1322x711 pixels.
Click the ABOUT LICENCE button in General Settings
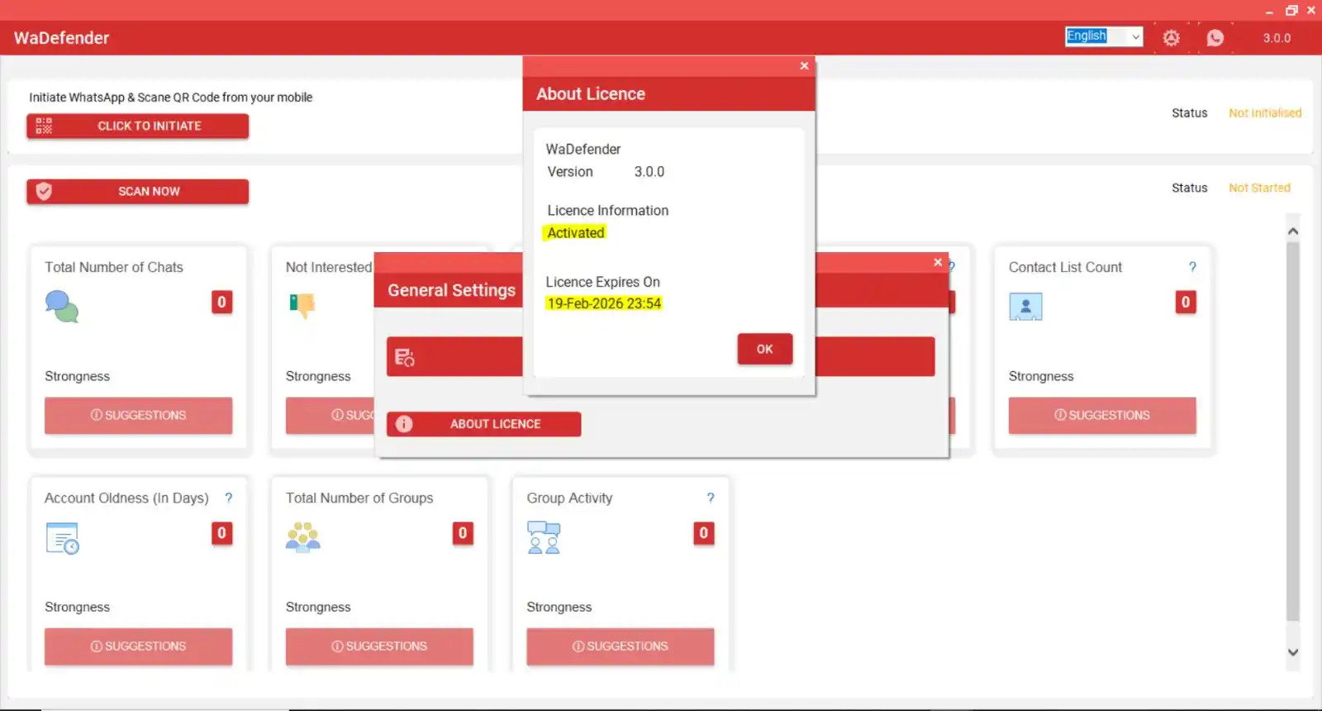[483, 424]
